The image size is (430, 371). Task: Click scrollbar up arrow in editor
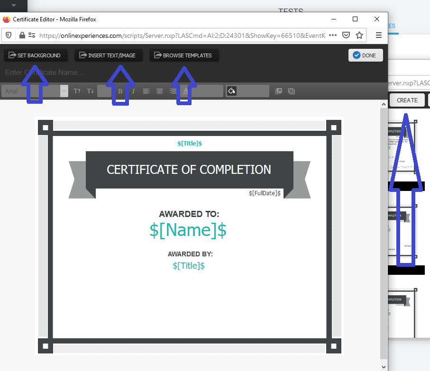click(x=384, y=104)
